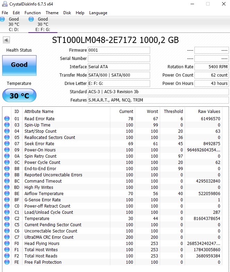The image size is (230, 272).
Task: Open the Function menu
Action: [x=33, y=13]
